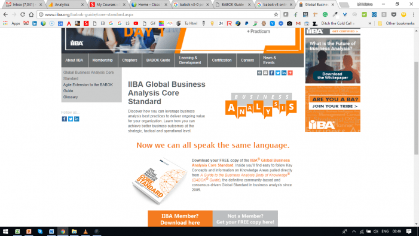Switch to the My Courses tab
This screenshot has height=236, width=419.
(108, 5)
